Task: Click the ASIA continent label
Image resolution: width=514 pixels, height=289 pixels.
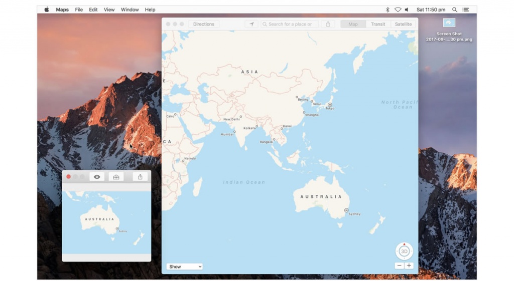Action: click(250, 72)
